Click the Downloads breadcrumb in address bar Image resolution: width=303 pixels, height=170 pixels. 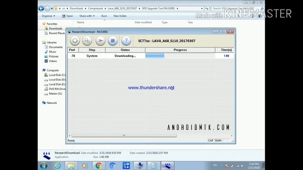click(x=76, y=8)
